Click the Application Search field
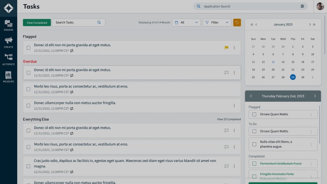 pos(250,6)
